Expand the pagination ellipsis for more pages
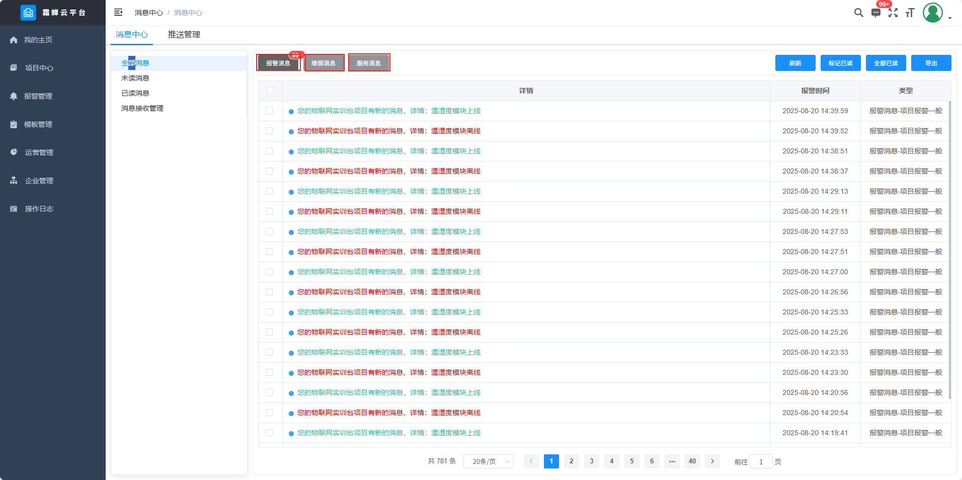Viewport: 962px width, 480px height. [x=672, y=461]
